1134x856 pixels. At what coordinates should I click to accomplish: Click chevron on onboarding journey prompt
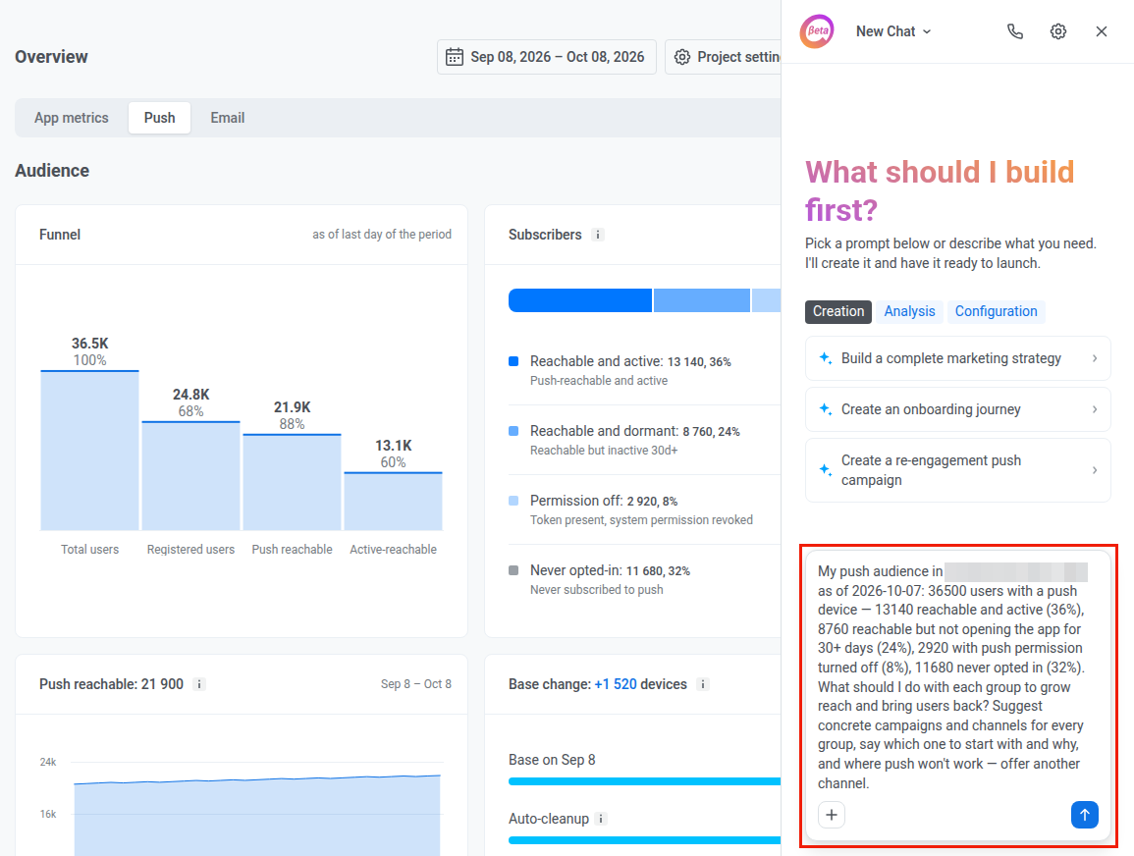1094,409
